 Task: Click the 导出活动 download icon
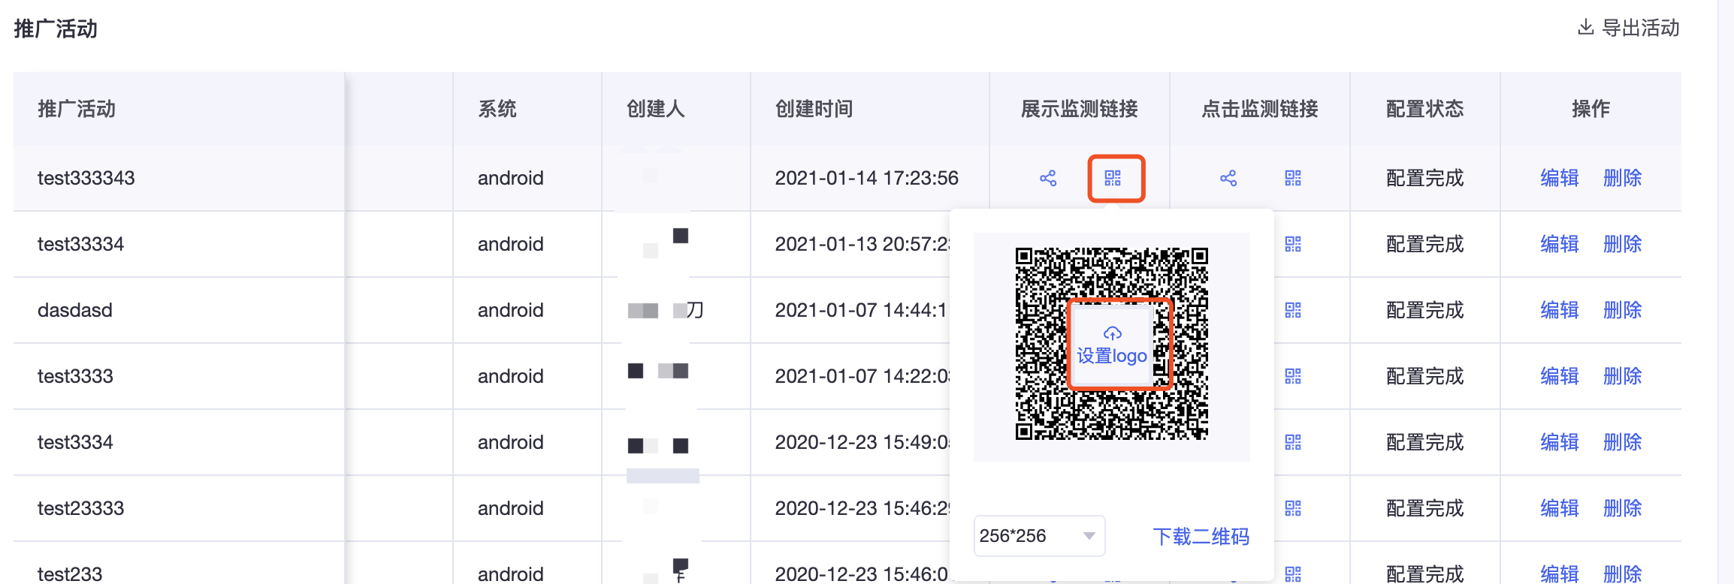tap(1585, 28)
